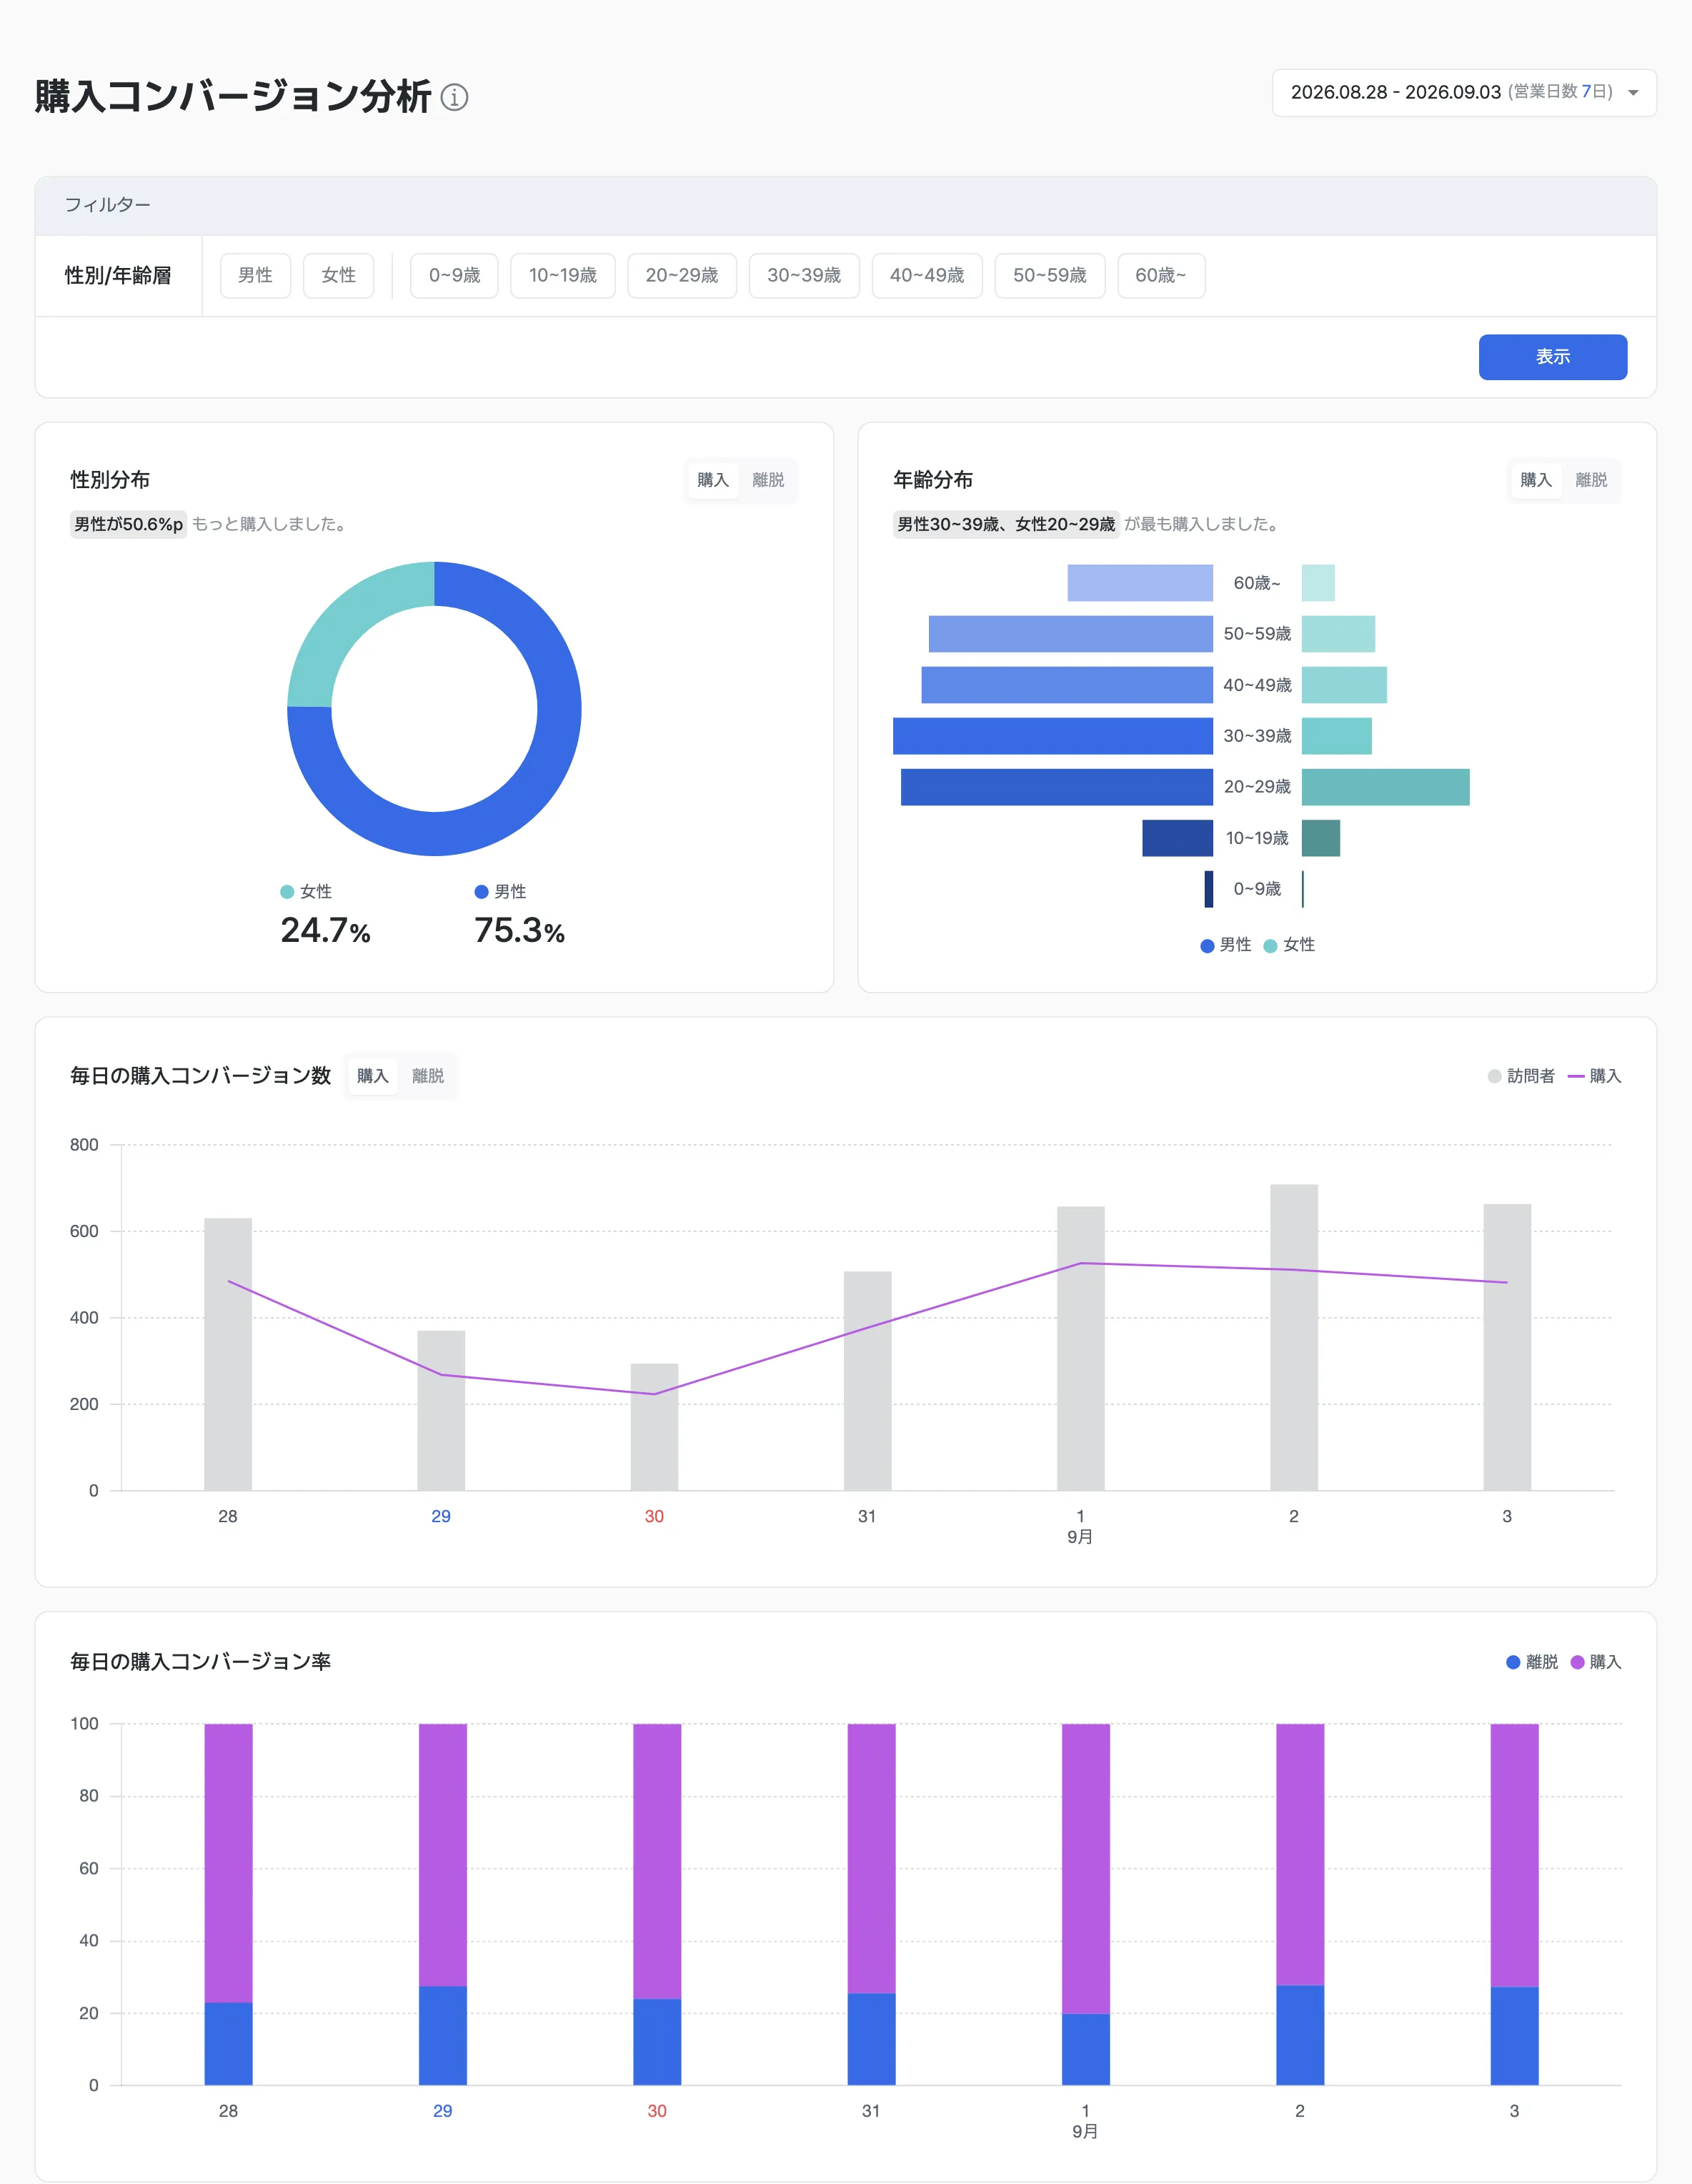
Task: Select the 40~49歳 age filter chip
Action: click(927, 276)
